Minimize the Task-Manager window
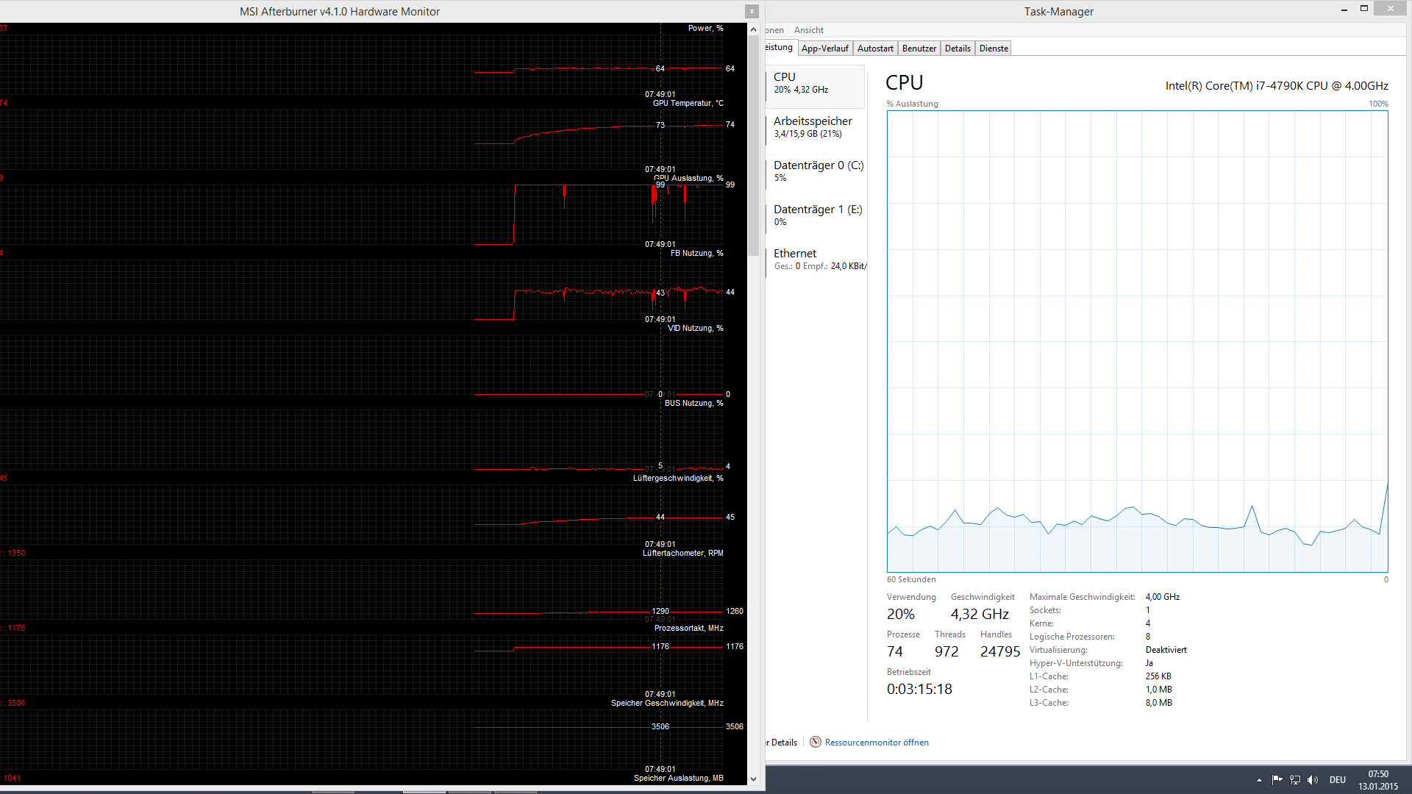This screenshot has height=794, width=1412. pyautogui.click(x=1344, y=9)
